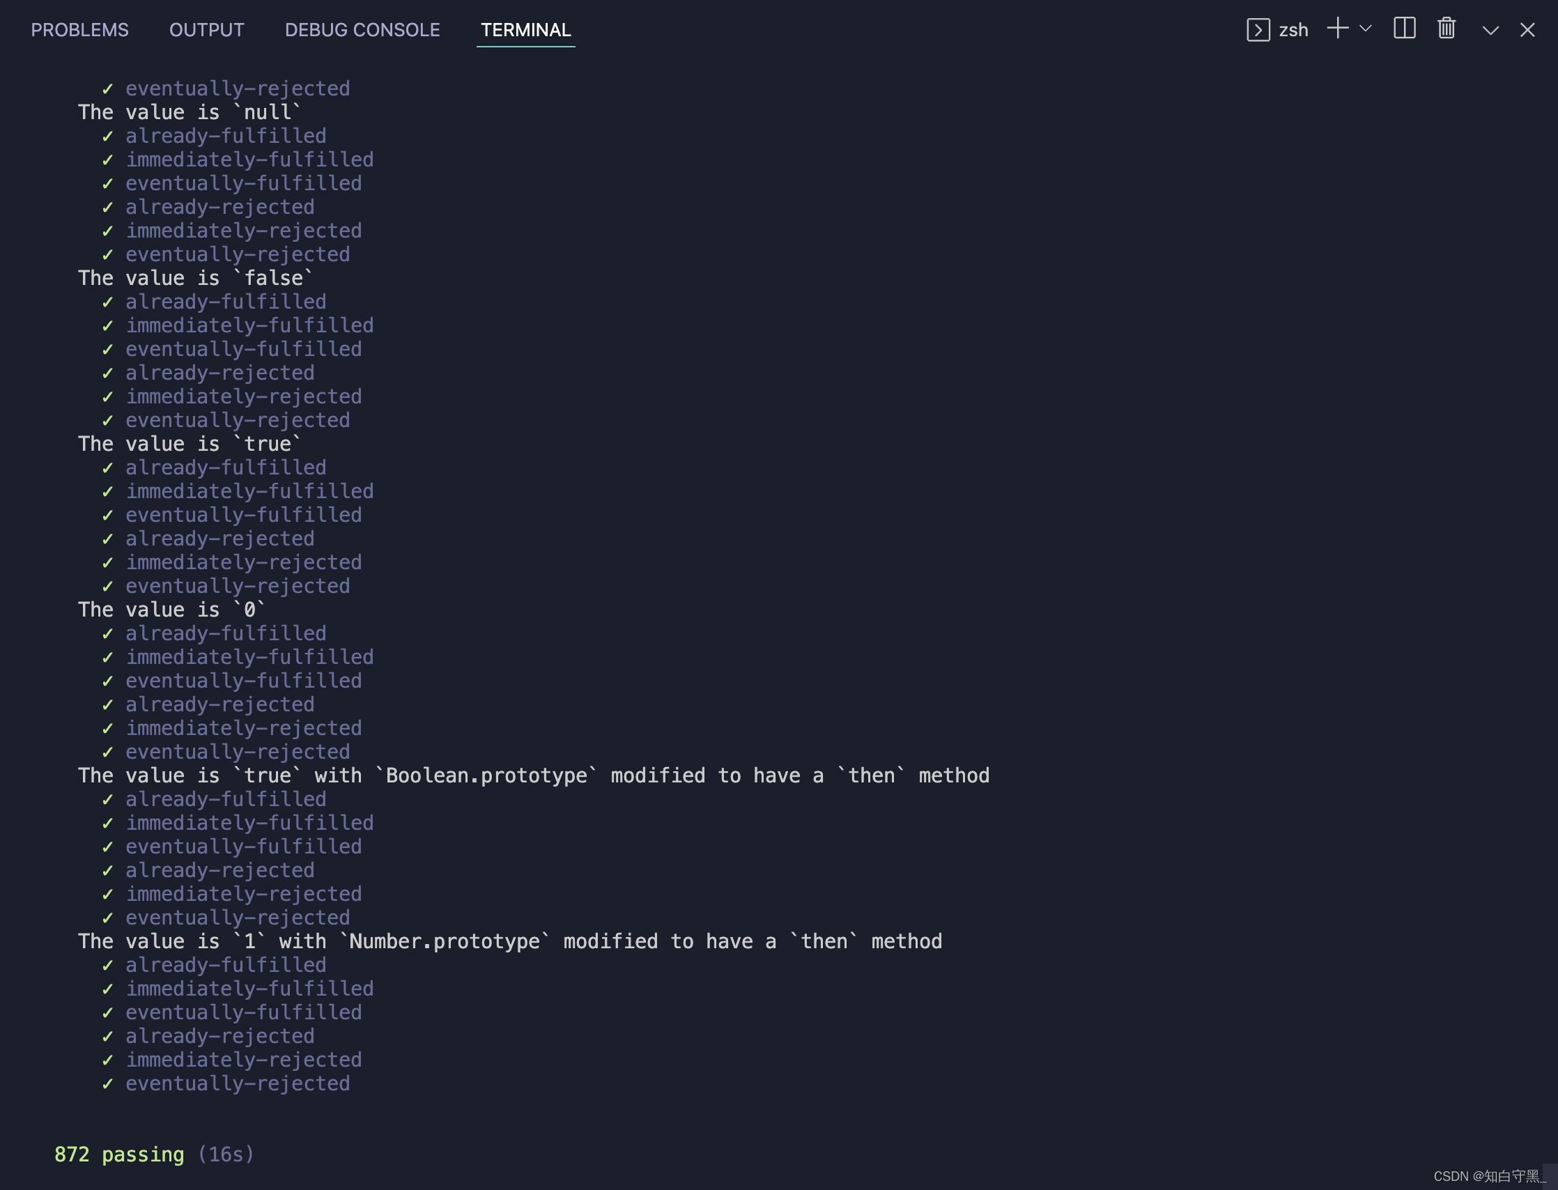
Task: Click the '872 passing' summary text
Action: [119, 1154]
